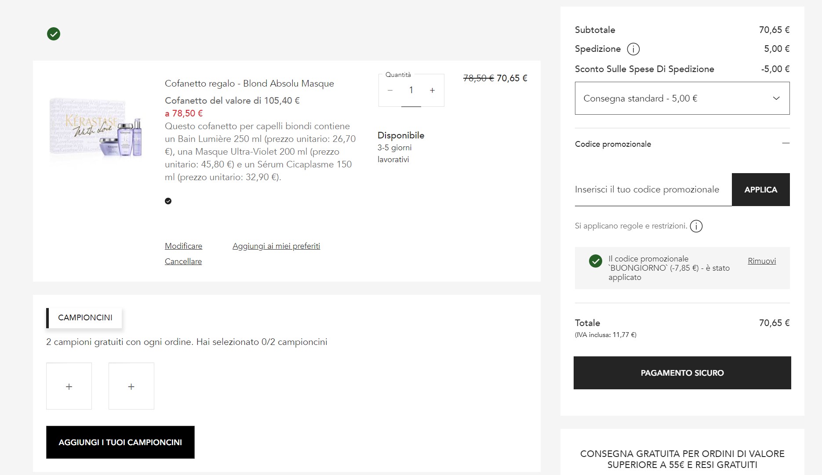Remove the applied promo code via Rimuovi

762,261
